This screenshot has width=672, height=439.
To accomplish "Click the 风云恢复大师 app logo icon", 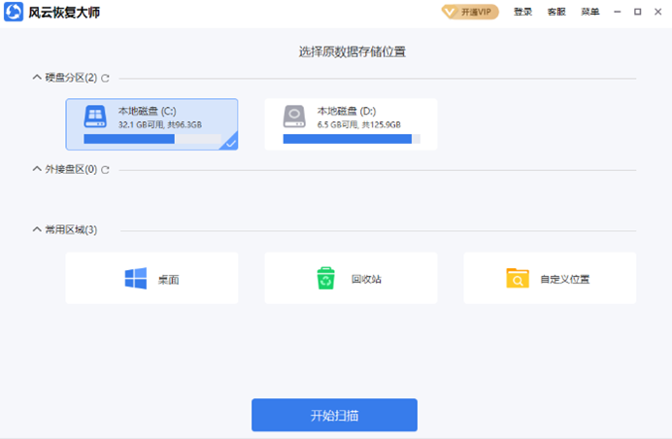I will point(14,12).
